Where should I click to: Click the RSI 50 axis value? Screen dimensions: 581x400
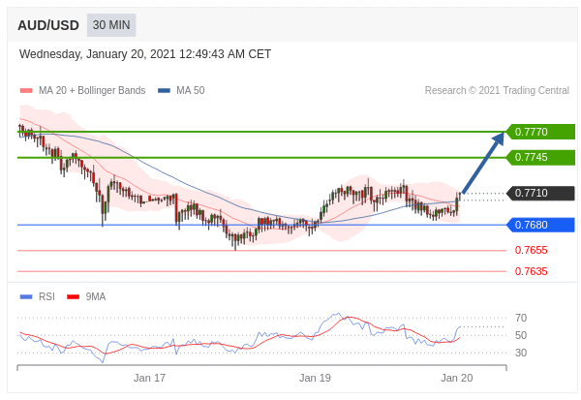[521, 335]
